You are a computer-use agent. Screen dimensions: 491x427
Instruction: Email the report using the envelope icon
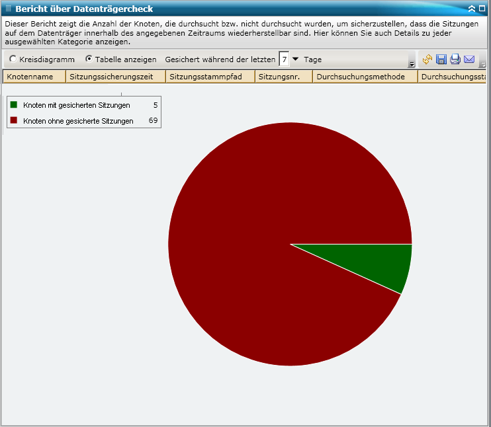[469, 59]
